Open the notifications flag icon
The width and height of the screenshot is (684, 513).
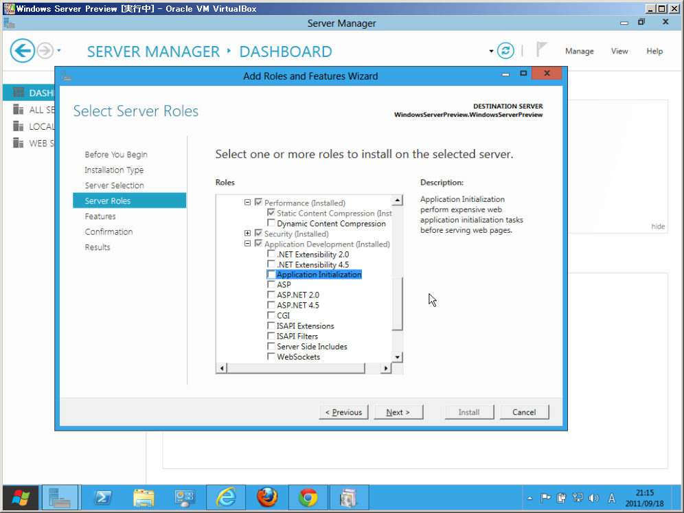pyautogui.click(x=542, y=50)
